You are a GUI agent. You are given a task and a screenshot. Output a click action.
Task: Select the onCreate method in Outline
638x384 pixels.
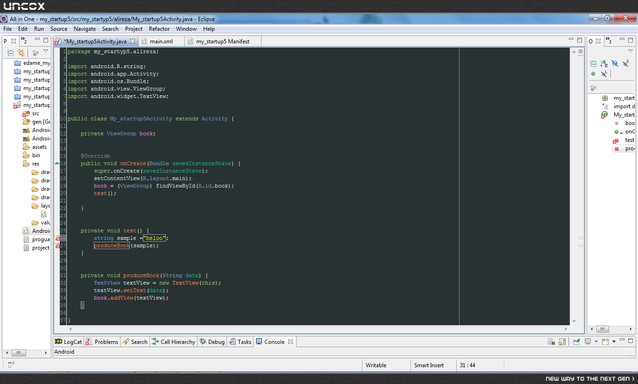624,132
